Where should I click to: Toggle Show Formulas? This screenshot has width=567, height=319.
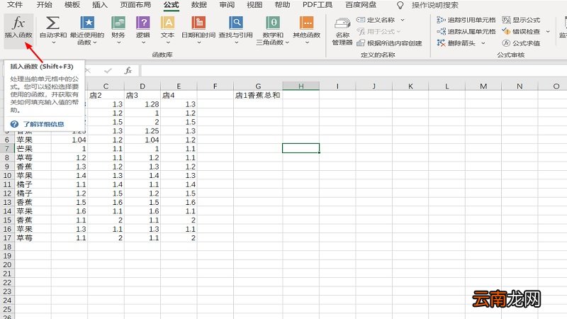pyautogui.click(x=521, y=20)
